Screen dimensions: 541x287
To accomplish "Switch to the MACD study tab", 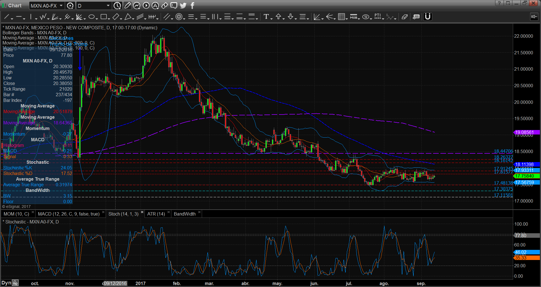I will coord(69,214).
